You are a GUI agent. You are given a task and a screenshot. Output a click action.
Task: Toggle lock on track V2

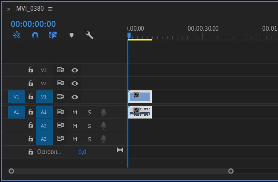pyautogui.click(x=31, y=83)
